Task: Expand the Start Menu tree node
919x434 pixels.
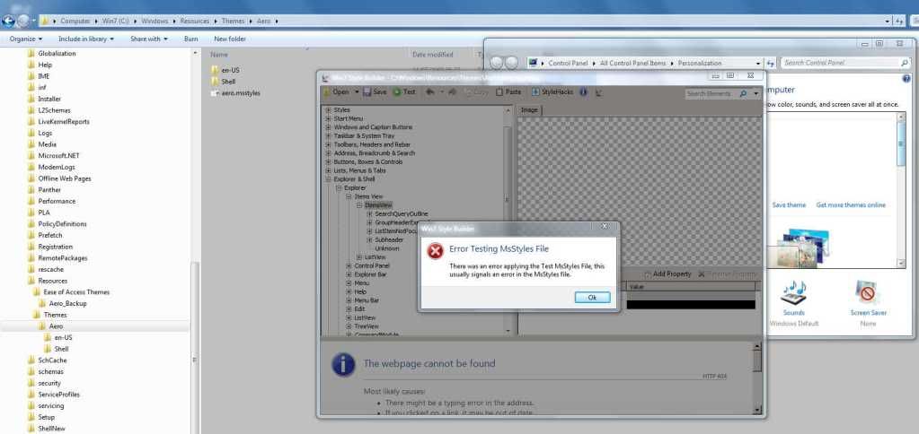Action: pos(328,118)
